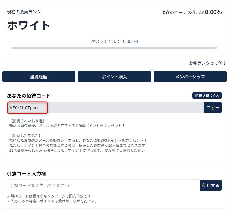Click the 現在のボーナス還元率 label
Screen dimensions: 229x215
click(183, 13)
